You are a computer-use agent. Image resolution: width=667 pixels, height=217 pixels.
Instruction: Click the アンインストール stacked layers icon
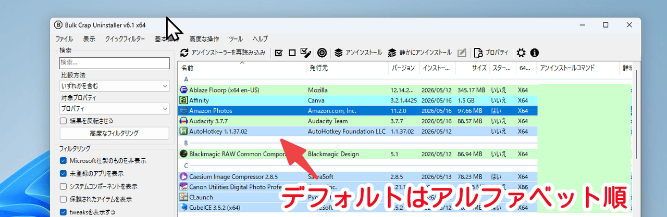click(x=338, y=53)
